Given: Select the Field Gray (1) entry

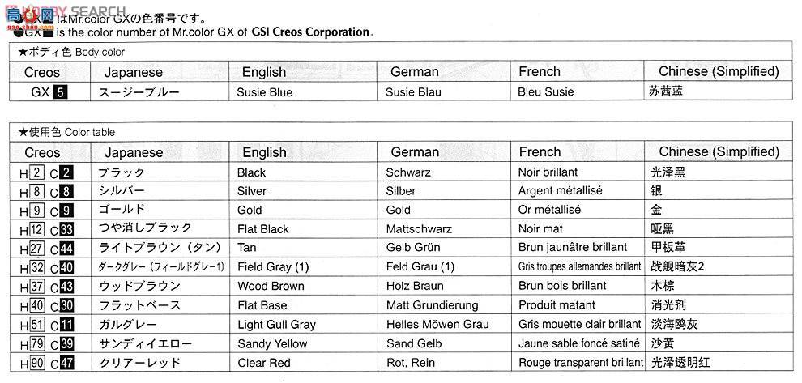Looking at the screenshot, I should click(x=273, y=267).
